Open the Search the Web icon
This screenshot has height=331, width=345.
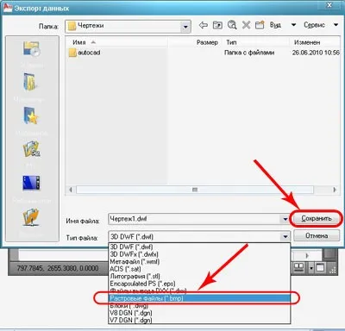coord(232,25)
